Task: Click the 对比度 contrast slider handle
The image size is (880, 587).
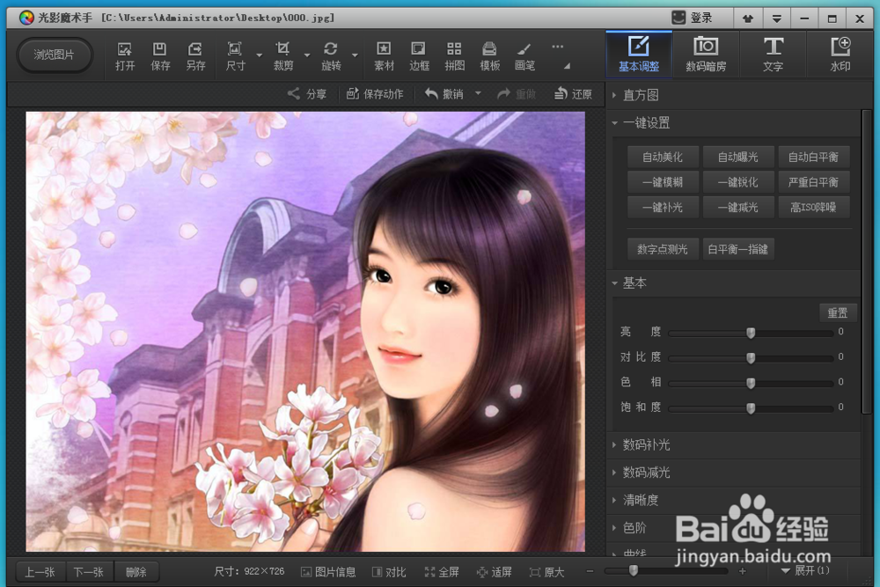Action: pos(751,358)
